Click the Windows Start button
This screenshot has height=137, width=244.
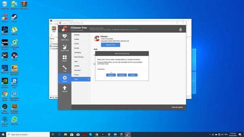(3, 134)
